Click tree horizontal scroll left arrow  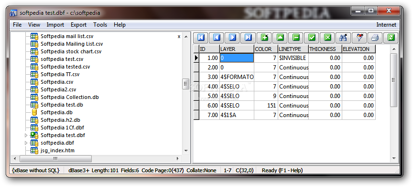tap(15, 158)
